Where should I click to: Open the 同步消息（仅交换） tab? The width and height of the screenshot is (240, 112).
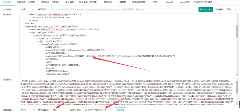[88, 2]
